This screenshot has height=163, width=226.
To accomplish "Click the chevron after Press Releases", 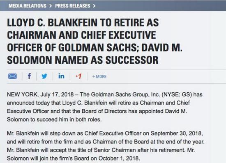I will (94, 6).
